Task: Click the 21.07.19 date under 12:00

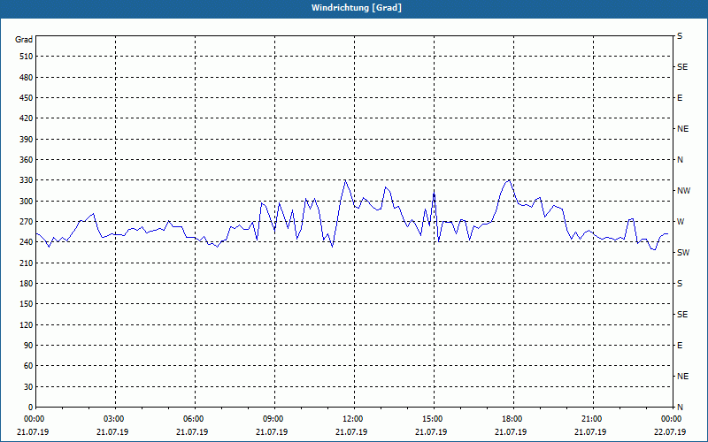Action: [351, 432]
